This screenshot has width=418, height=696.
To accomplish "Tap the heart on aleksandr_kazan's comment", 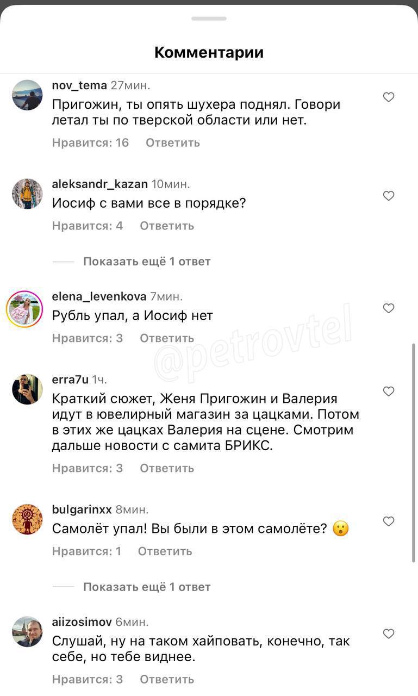I will coord(389,196).
